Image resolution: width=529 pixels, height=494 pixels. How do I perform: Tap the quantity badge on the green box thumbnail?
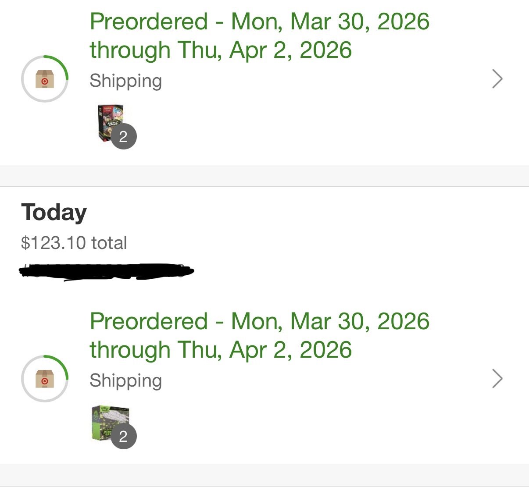pos(123,436)
